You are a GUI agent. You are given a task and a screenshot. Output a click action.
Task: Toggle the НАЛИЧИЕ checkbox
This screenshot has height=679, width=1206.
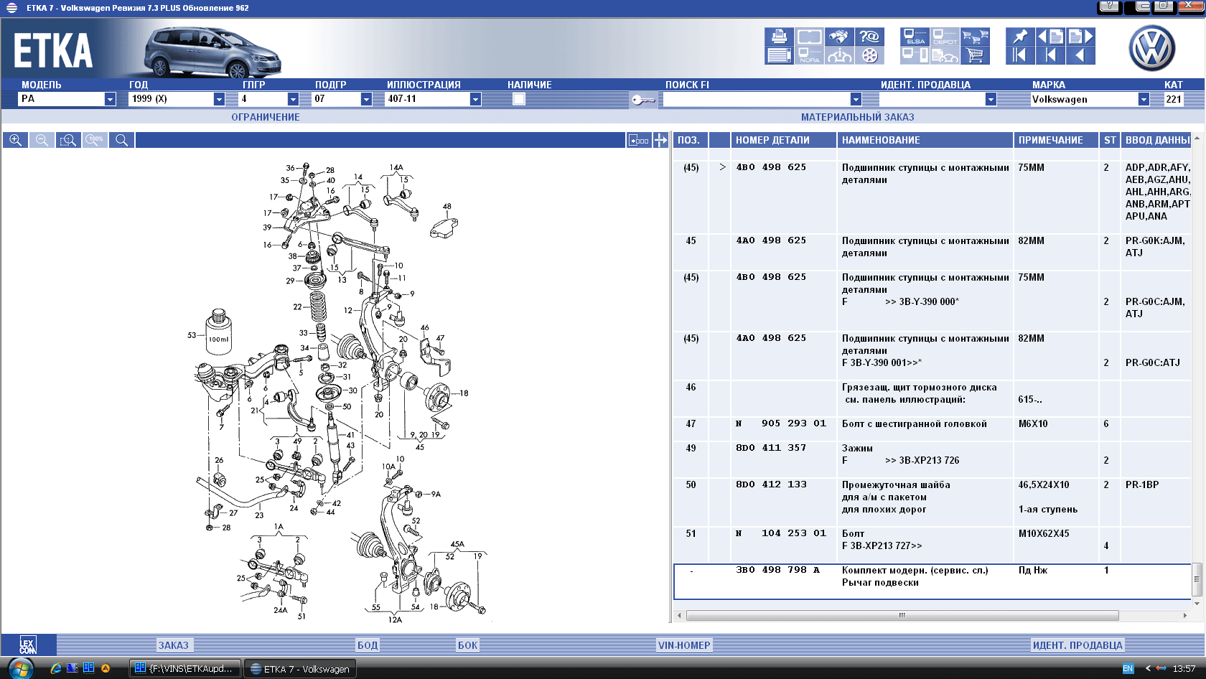click(x=519, y=99)
